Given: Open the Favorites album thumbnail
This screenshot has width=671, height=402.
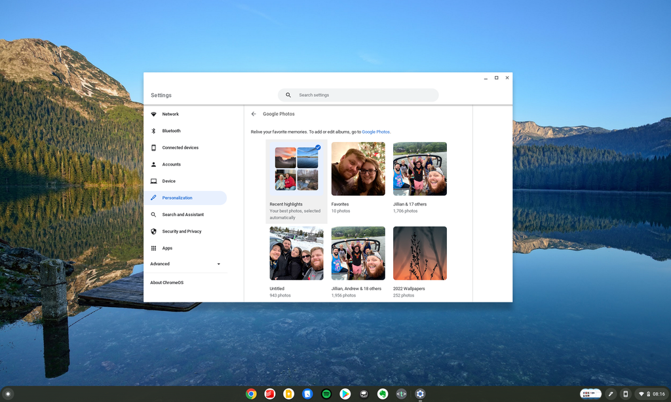Looking at the screenshot, I should (x=358, y=169).
